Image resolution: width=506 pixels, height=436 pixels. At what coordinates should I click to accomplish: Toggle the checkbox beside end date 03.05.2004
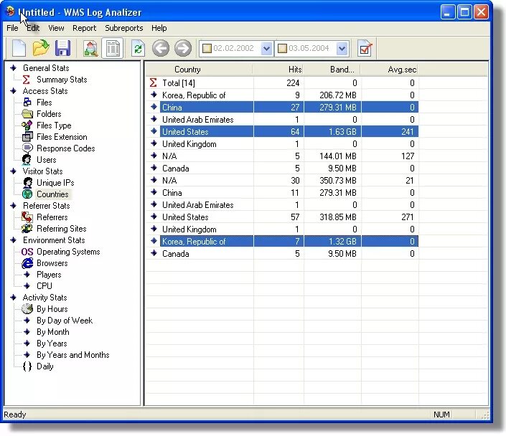[x=282, y=48]
